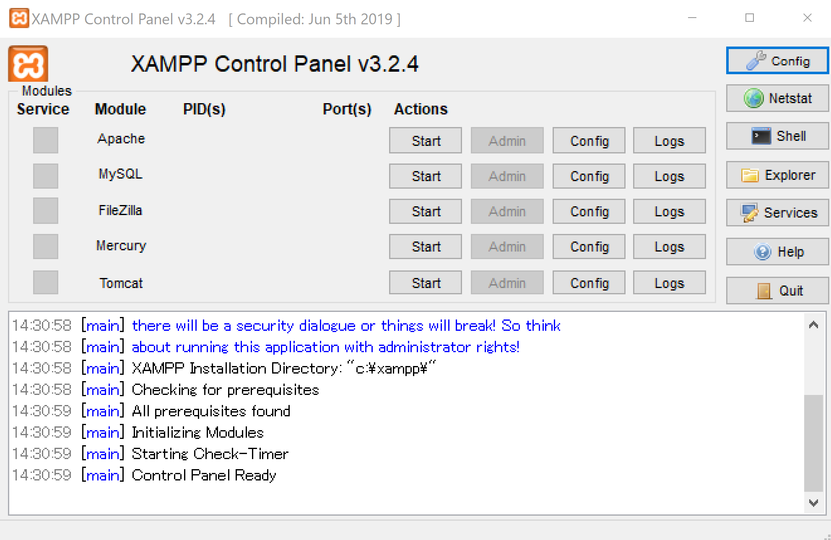Screen dimensions: 831x540
Task: Click the log scrollbar down arrow
Action: click(x=813, y=503)
